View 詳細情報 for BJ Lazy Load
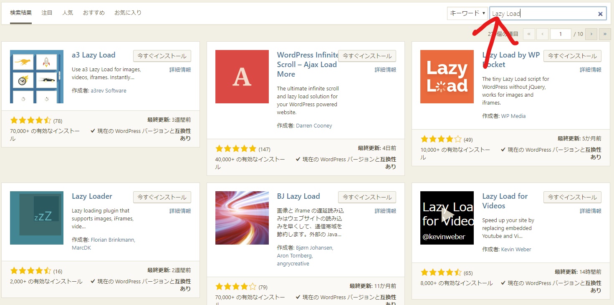 [x=385, y=211]
